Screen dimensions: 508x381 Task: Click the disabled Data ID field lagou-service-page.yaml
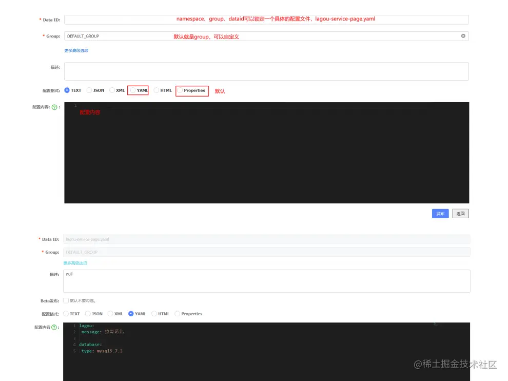[267, 239]
